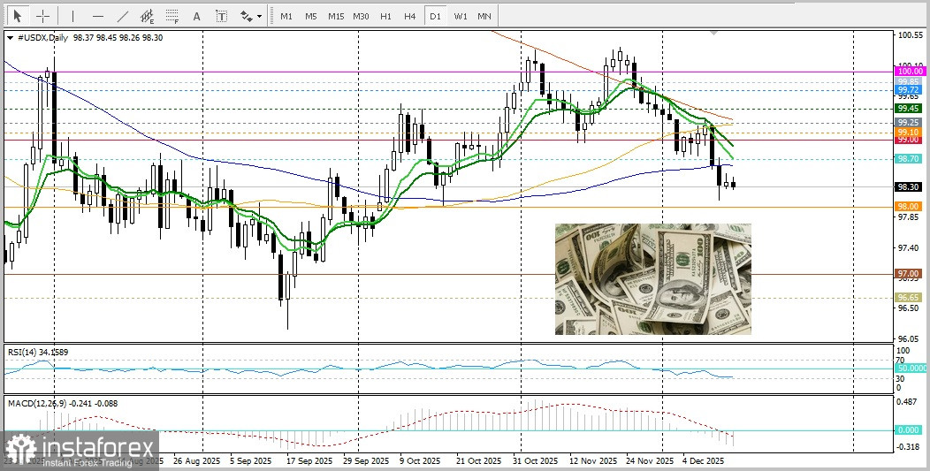Activate the crosshair tool
930x471 pixels.
point(42,16)
